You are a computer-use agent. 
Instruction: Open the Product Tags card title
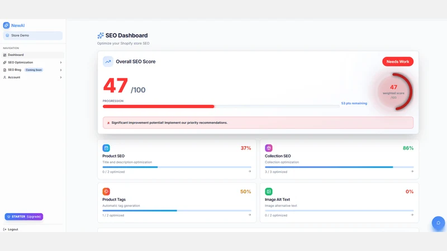(114, 200)
